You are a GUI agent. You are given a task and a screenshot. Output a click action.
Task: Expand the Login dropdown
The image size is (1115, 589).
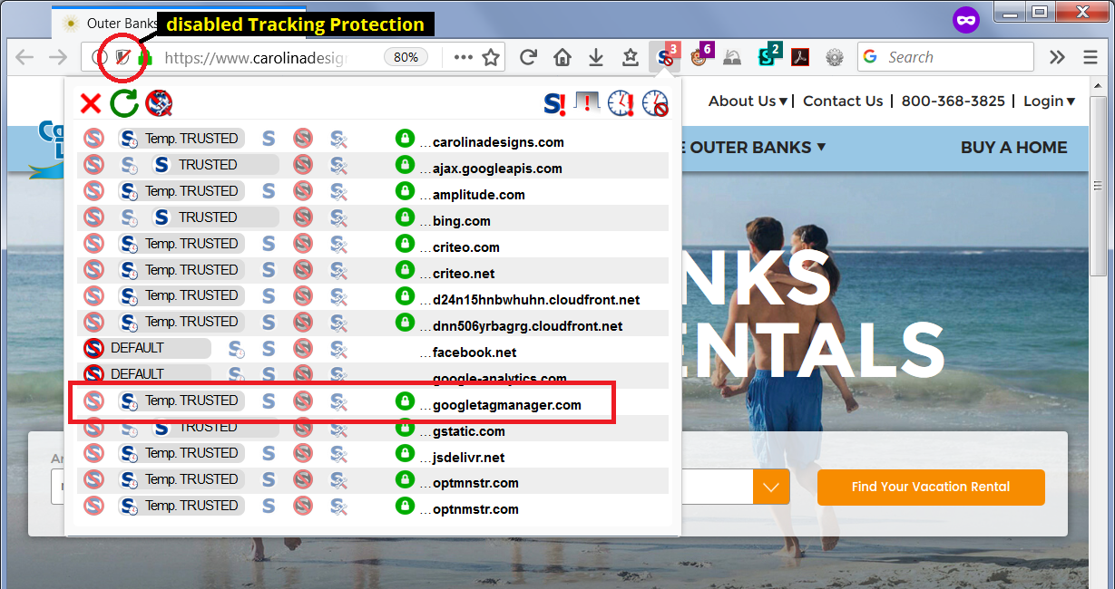[1049, 101]
